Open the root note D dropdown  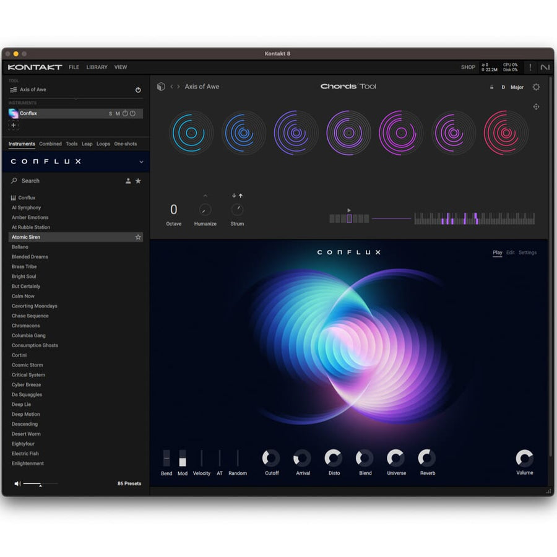[503, 87]
